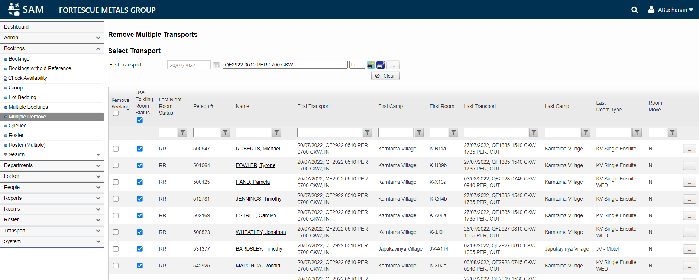Viewport: 699px width, 280px height.
Task: Open Dashboard from the sidebar
Action: (x=52, y=27)
